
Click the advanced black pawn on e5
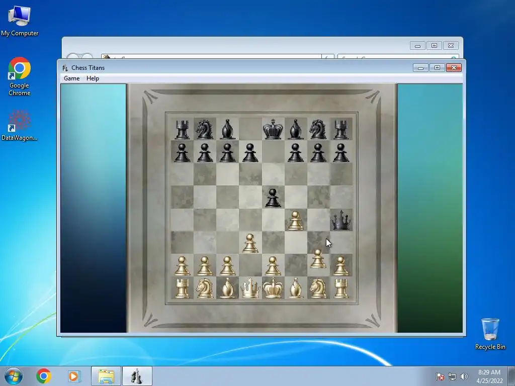273,198
